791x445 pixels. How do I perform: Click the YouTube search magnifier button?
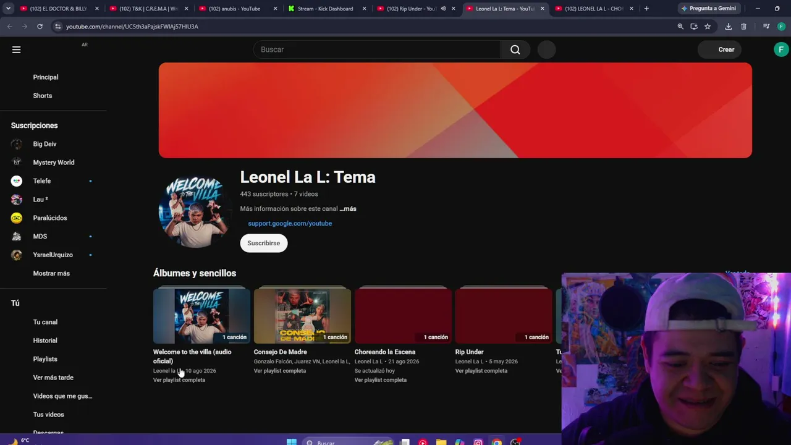tap(515, 49)
